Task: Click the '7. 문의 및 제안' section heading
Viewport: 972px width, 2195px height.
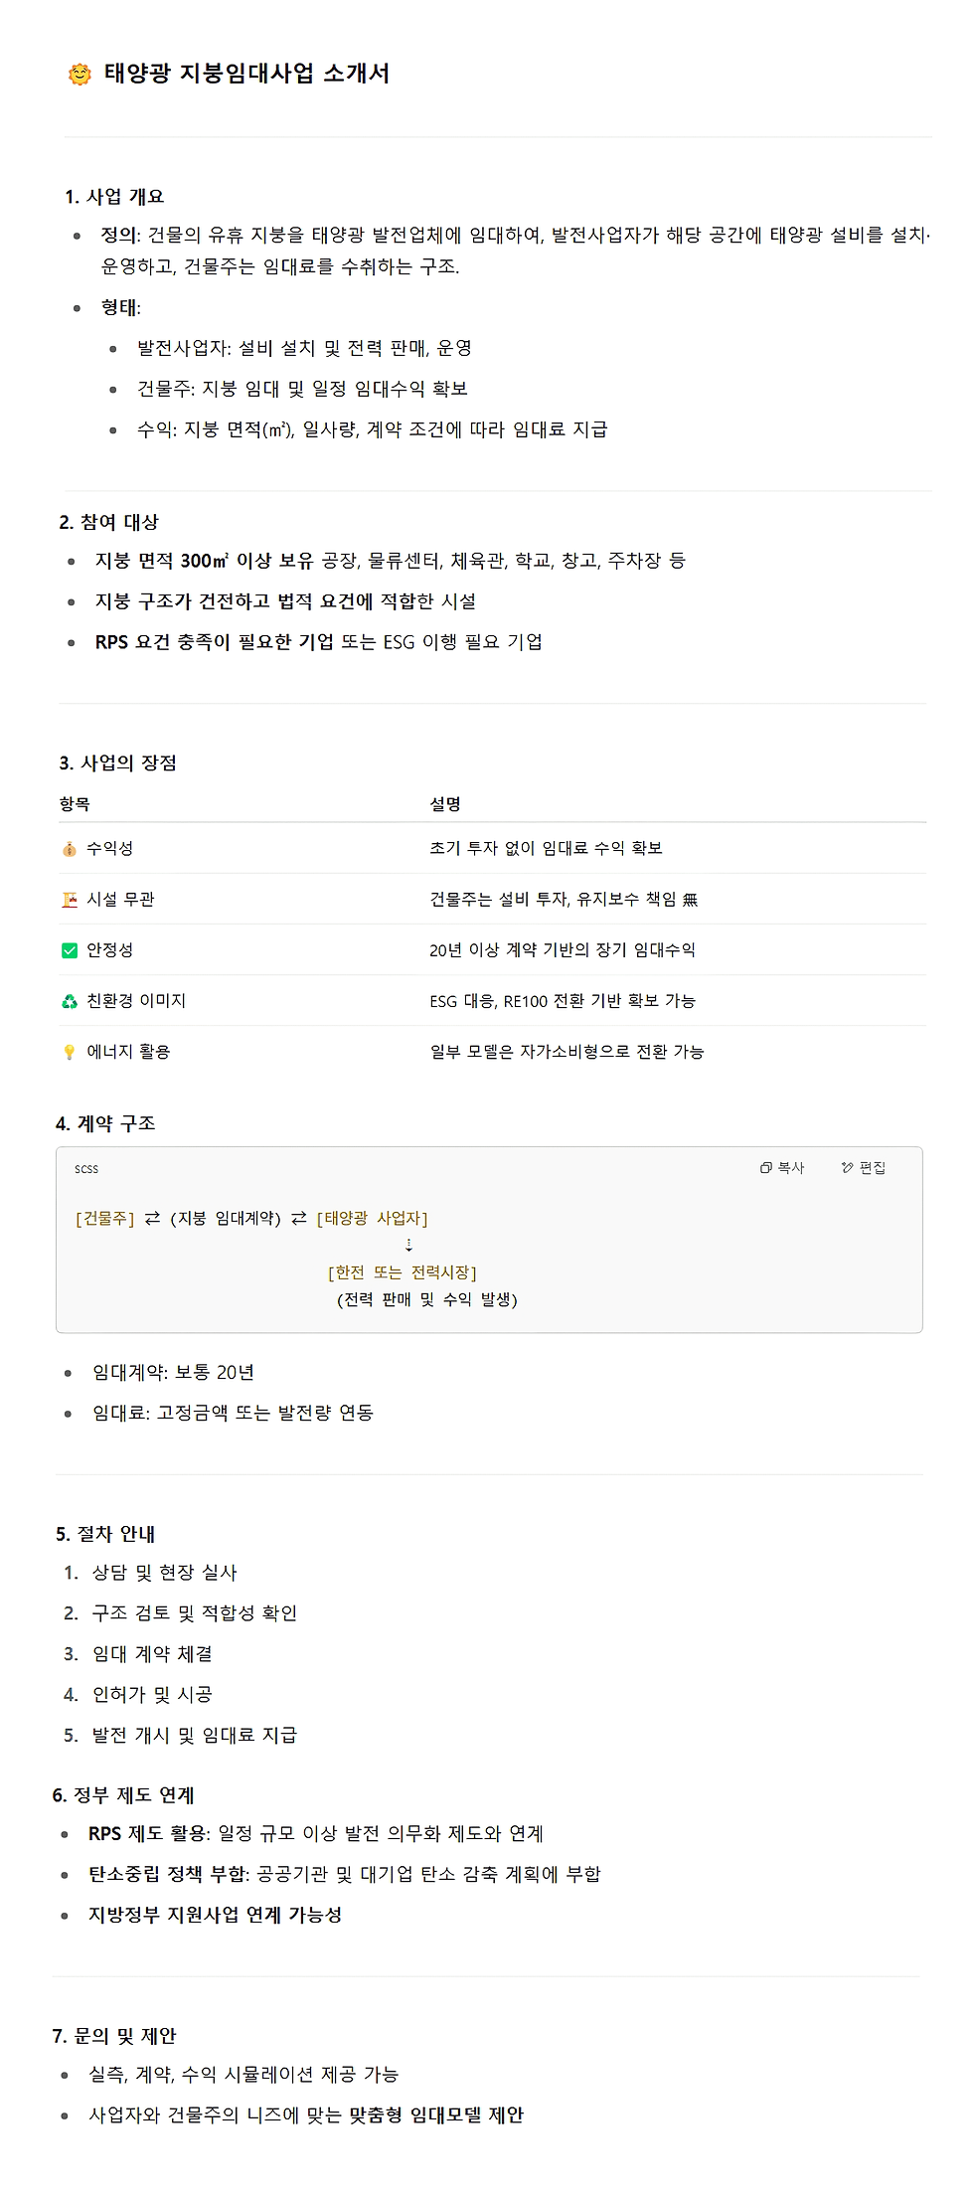Action: coord(114,2036)
